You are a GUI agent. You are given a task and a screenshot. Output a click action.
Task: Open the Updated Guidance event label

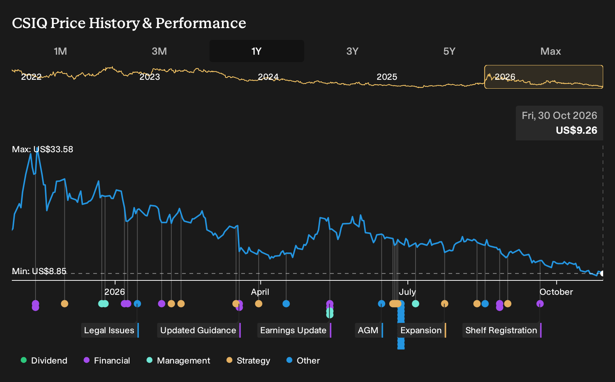[199, 330]
